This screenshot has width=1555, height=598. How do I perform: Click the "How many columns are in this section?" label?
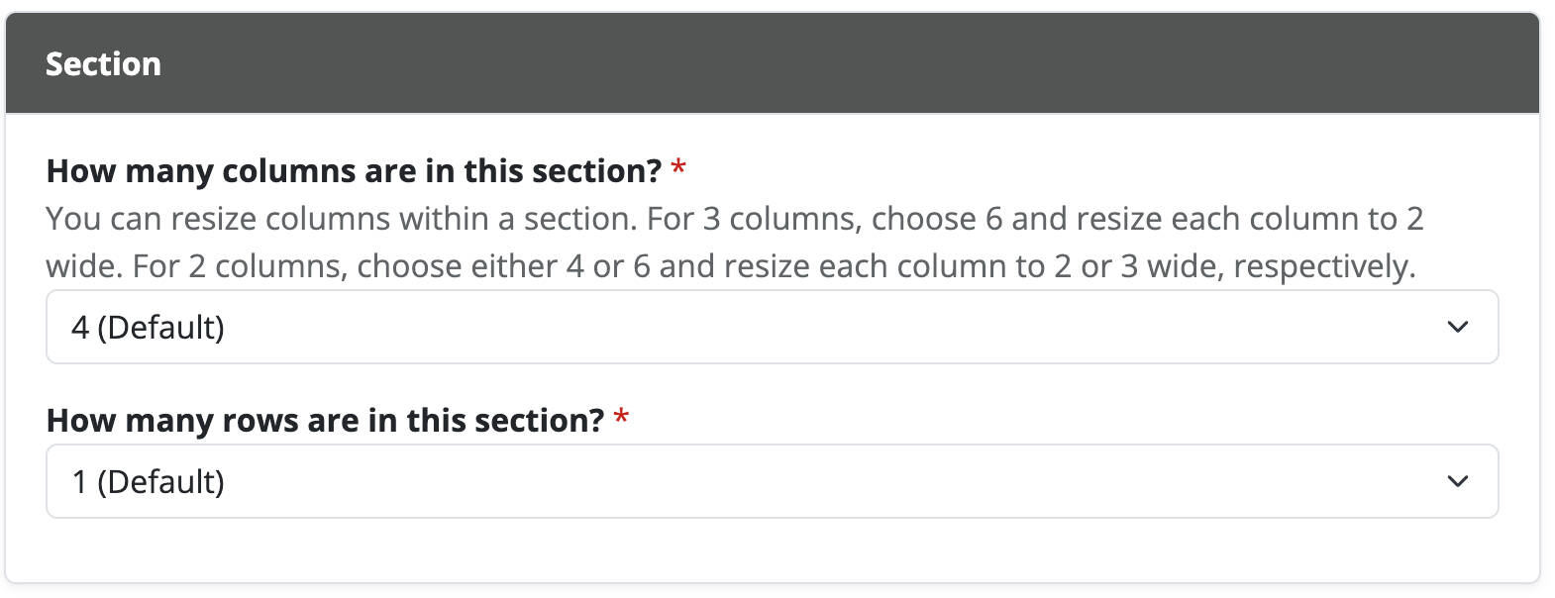pyautogui.click(x=353, y=171)
